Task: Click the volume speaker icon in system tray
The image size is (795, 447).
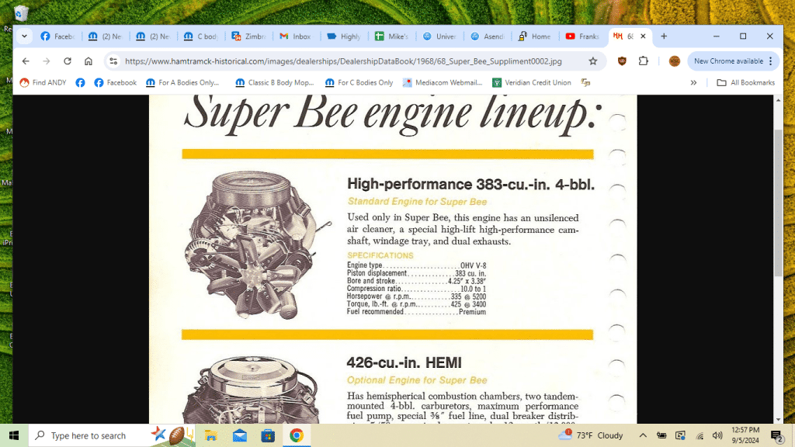Action: tap(717, 435)
